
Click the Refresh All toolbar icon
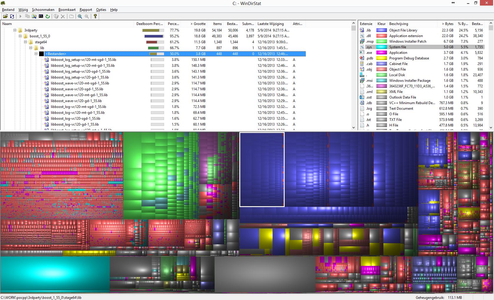point(12,16)
